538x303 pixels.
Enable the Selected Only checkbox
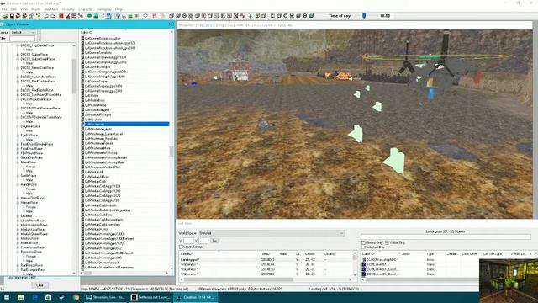363,247
